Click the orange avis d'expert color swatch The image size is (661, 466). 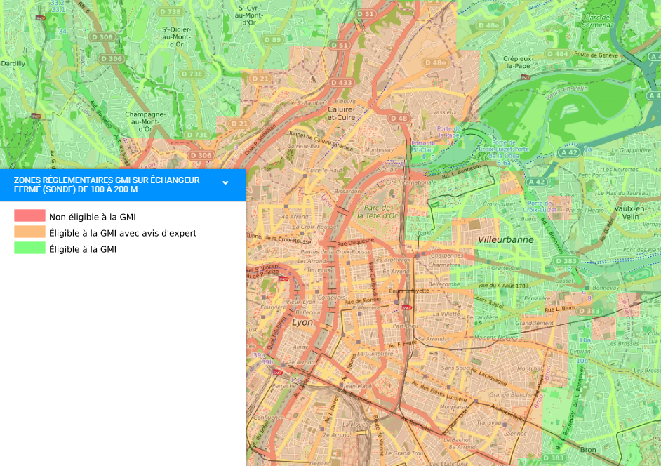point(29,232)
